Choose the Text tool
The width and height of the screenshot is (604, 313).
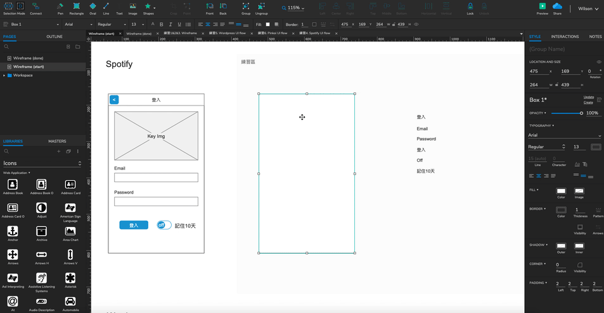pyautogui.click(x=119, y=8)
